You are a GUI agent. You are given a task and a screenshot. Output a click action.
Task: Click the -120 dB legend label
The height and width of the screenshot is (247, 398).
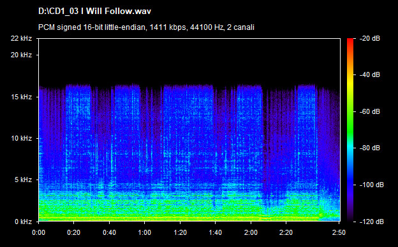[x=372, y=222]
